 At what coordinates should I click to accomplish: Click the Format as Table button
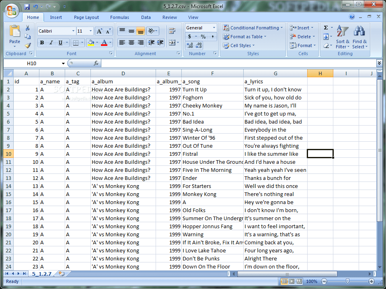coord(244,37)
